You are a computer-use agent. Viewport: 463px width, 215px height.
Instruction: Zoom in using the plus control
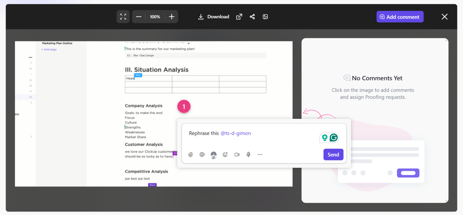pyautogui.click(x=172, y=17)
